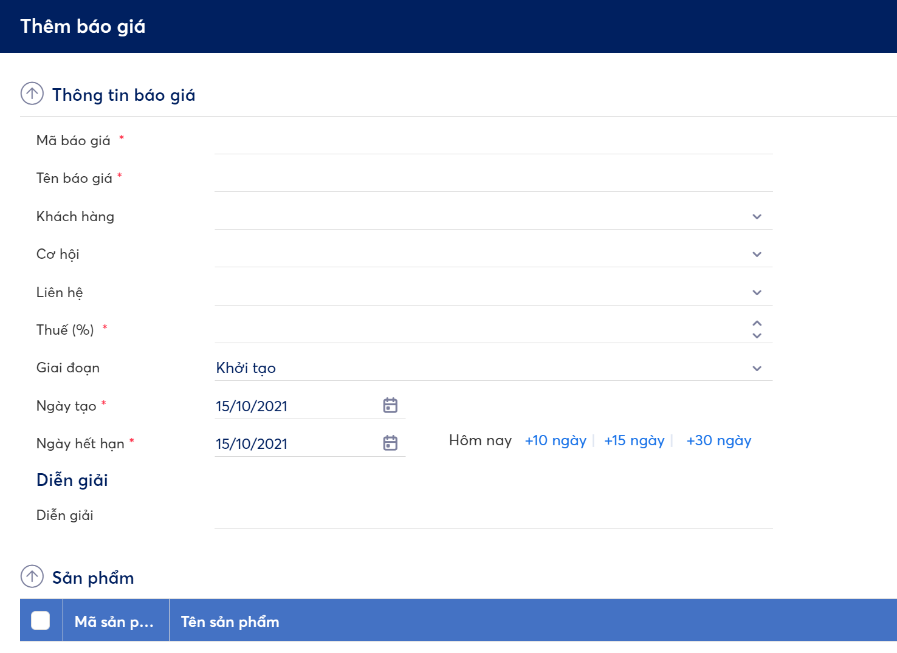Open calendar picker for Ngày tạo
This screenshot has height=653, width=897.
390,406
